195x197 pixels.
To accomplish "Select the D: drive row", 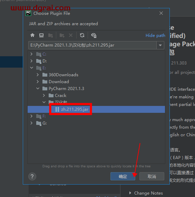I will (96, 61).
